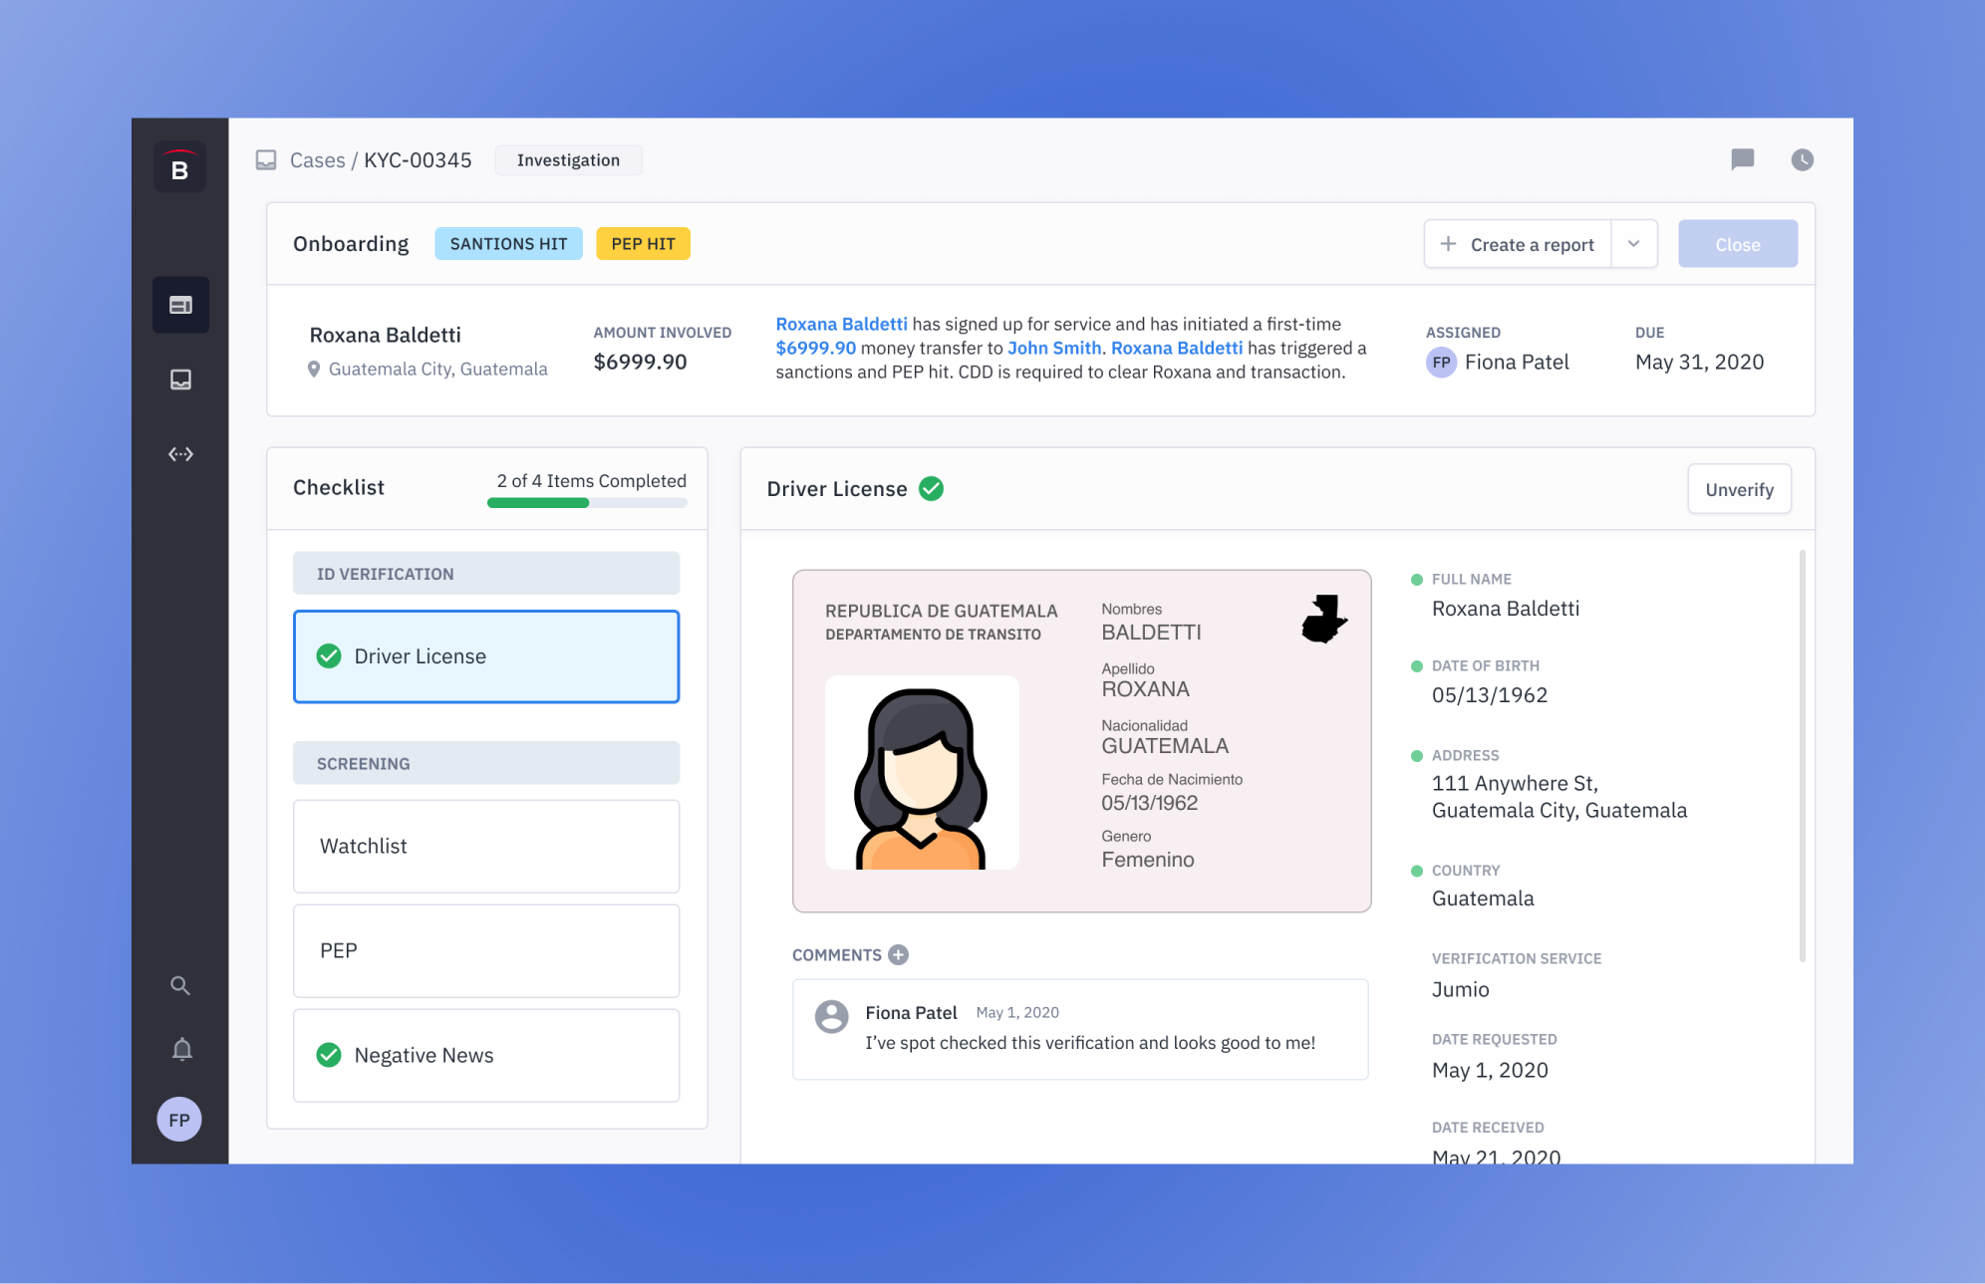Click the B logo icon in sidebar
1985x1284 pixels.
tap(179, 167)
